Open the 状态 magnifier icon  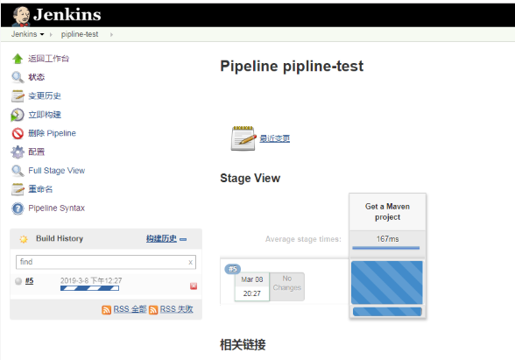coord(18,77)
